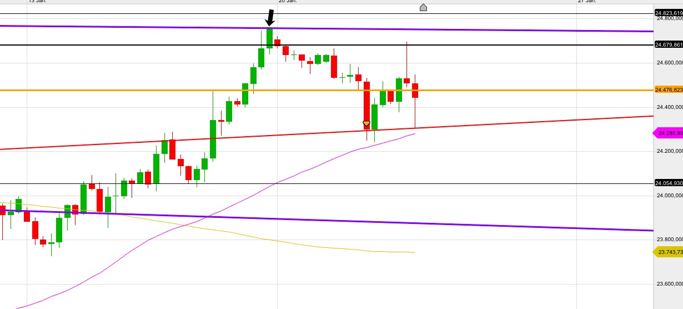Image resolution: width=683 pixels, height=309 pixels.
Task: Click the magenta 24.280,80 moving average tag
Action: point(667,133)
